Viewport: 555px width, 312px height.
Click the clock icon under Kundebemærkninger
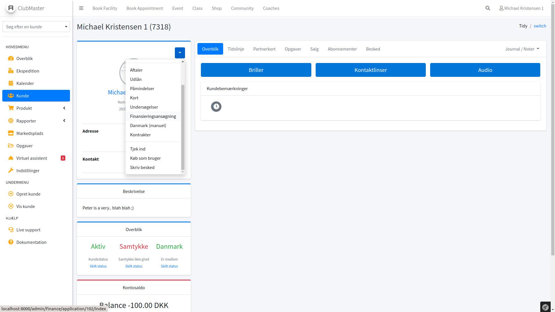[216, 107]
